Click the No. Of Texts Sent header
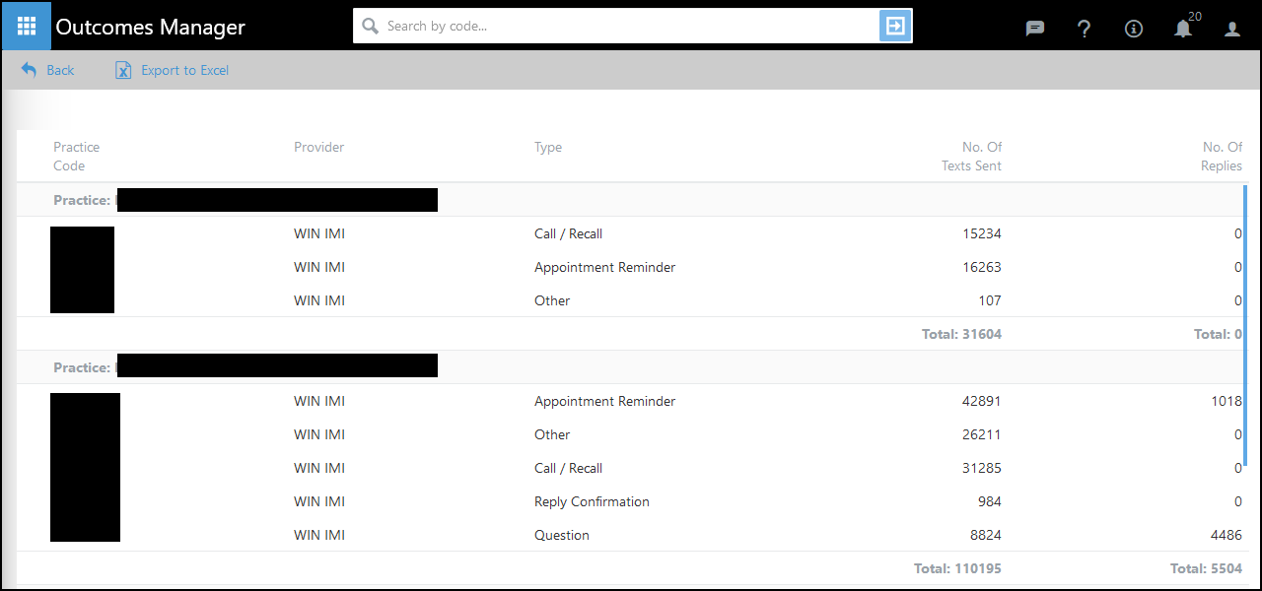Screen dimensions: 1262x591 pos(971,157)
